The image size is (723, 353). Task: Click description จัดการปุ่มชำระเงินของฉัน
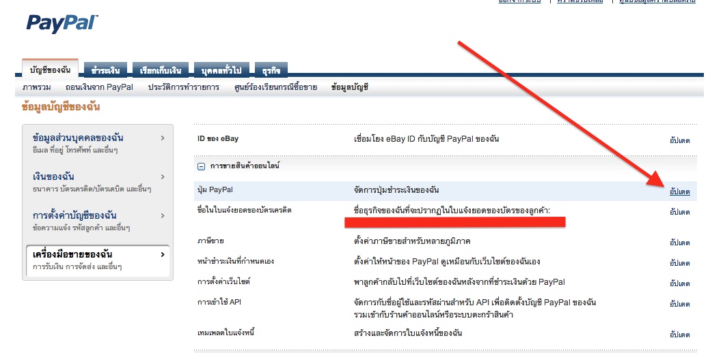pos(396,189)
